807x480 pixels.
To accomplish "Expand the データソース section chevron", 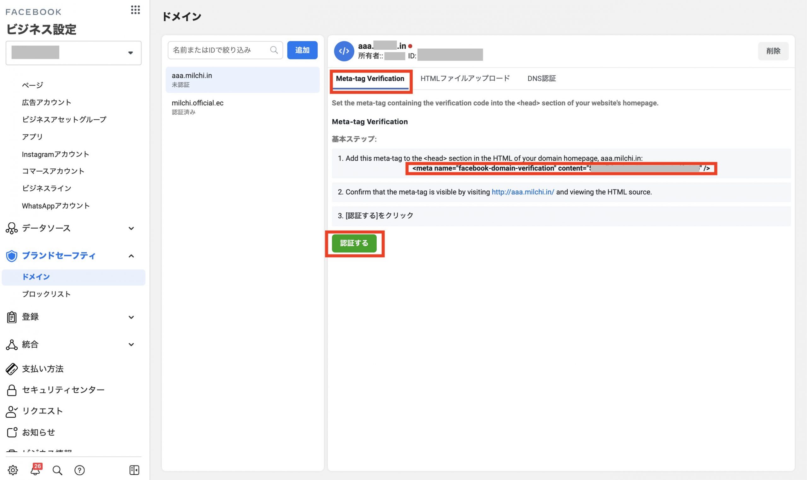I will pyautogui.click(x=131, y=228).
